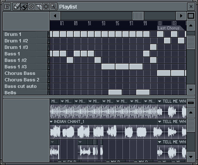Click the Chorus Bass pattern block at bar 103
Image resolution: width=198 pixels, height=165 pixels.
(178, 73)
